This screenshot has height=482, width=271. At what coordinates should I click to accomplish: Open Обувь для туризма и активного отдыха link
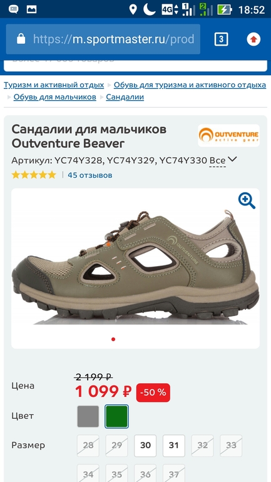[190, 85]
